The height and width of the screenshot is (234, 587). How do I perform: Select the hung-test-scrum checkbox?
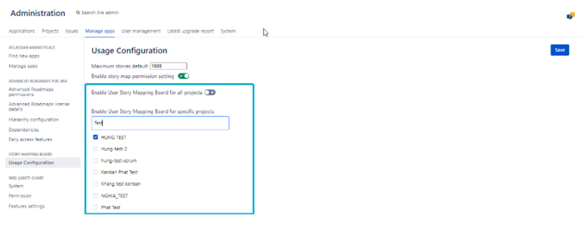pyautogui.click(x=96, y=161)
